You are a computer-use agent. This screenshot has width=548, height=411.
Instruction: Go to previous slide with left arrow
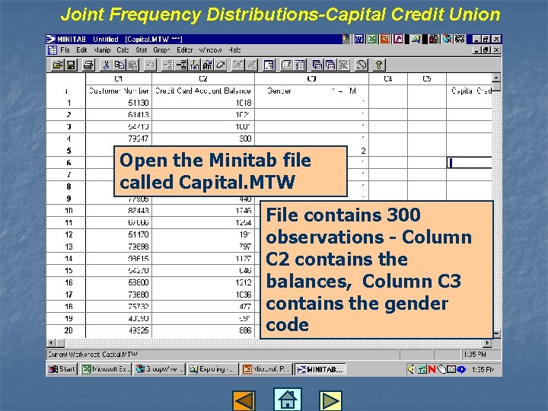[244, 400]
